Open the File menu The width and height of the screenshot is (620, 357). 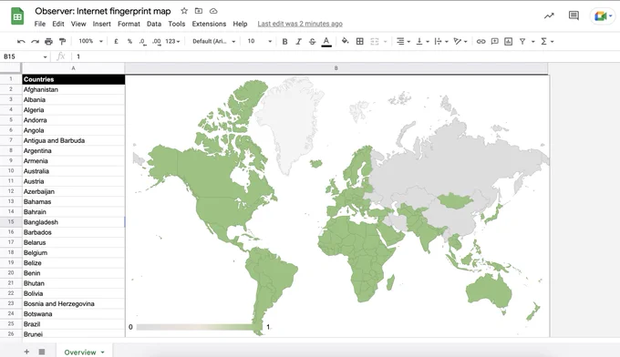40,24
